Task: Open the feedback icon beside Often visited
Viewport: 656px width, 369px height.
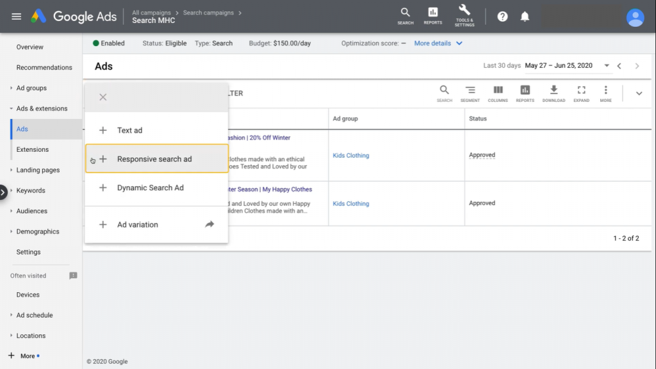Action: coord(73,275)
